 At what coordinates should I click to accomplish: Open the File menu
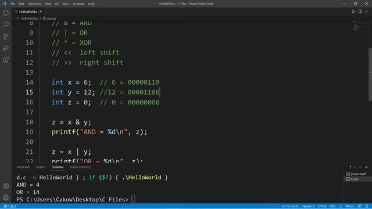(13, 4)
